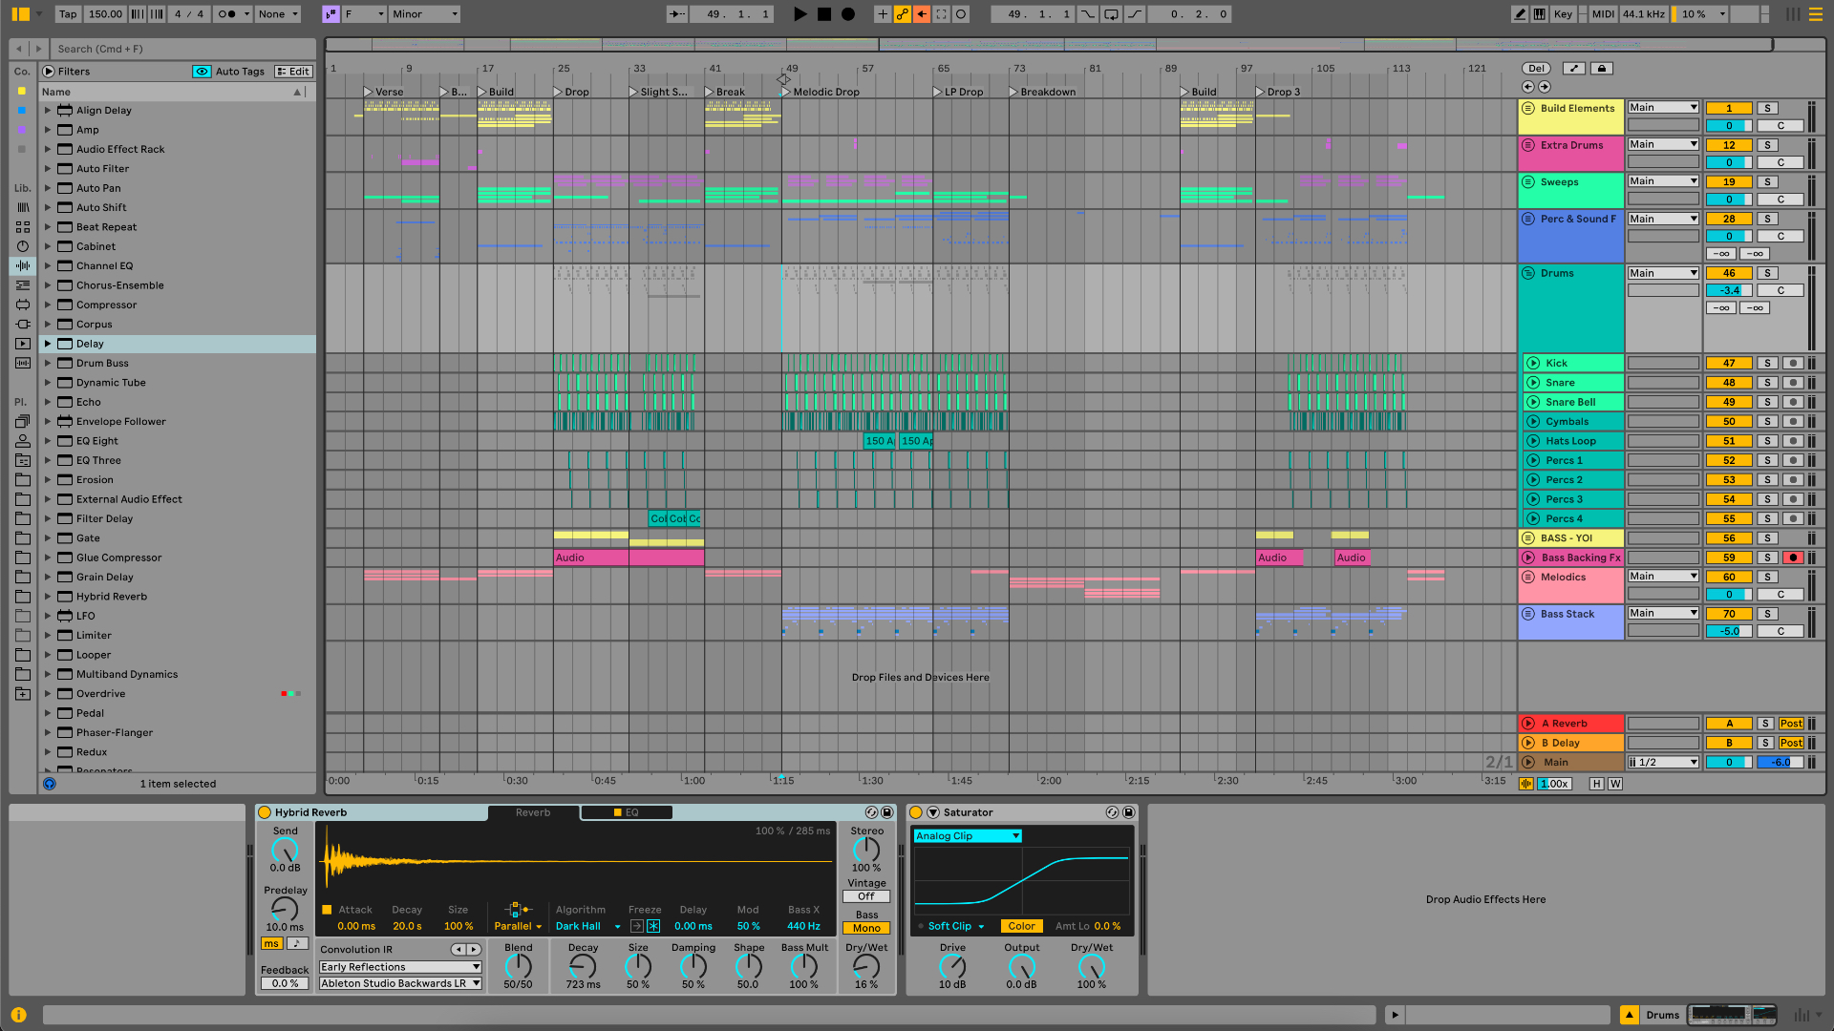The image size is (1834, 1031).
Task: Select the Plug-ins plug icon in browser sidebar
Action: [x=21, y=324]
